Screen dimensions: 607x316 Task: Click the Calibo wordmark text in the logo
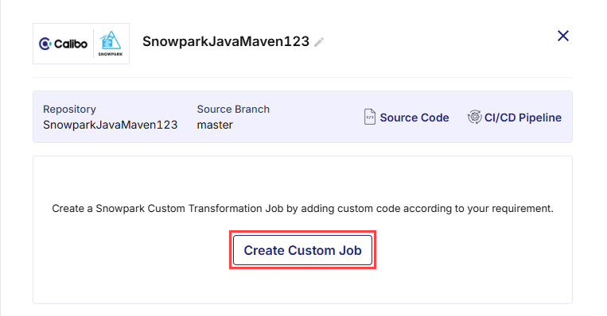[71, 44]
